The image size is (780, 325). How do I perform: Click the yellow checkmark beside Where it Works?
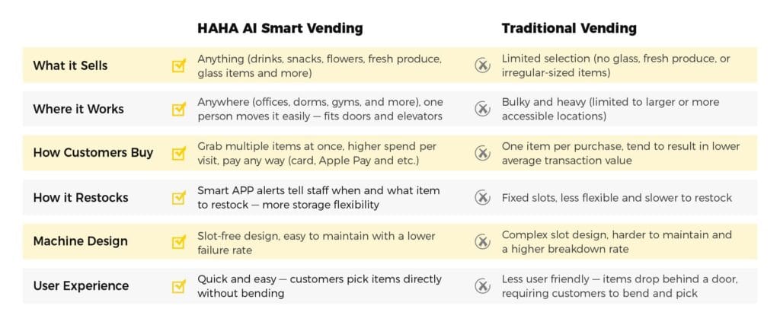179,109
